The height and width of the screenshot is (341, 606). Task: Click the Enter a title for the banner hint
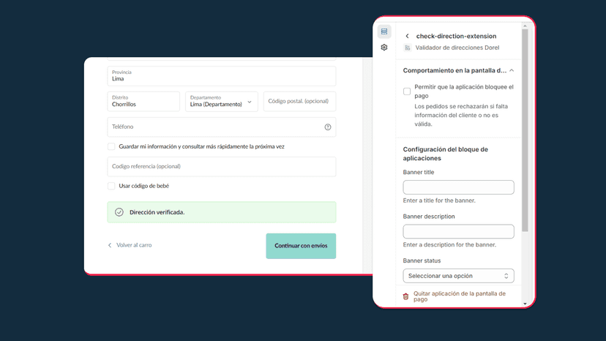point(439,201)
